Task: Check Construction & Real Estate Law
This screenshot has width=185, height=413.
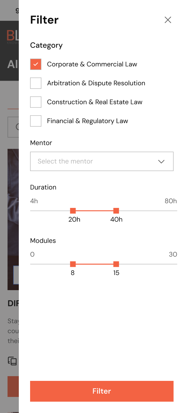Action: point(36,102)
